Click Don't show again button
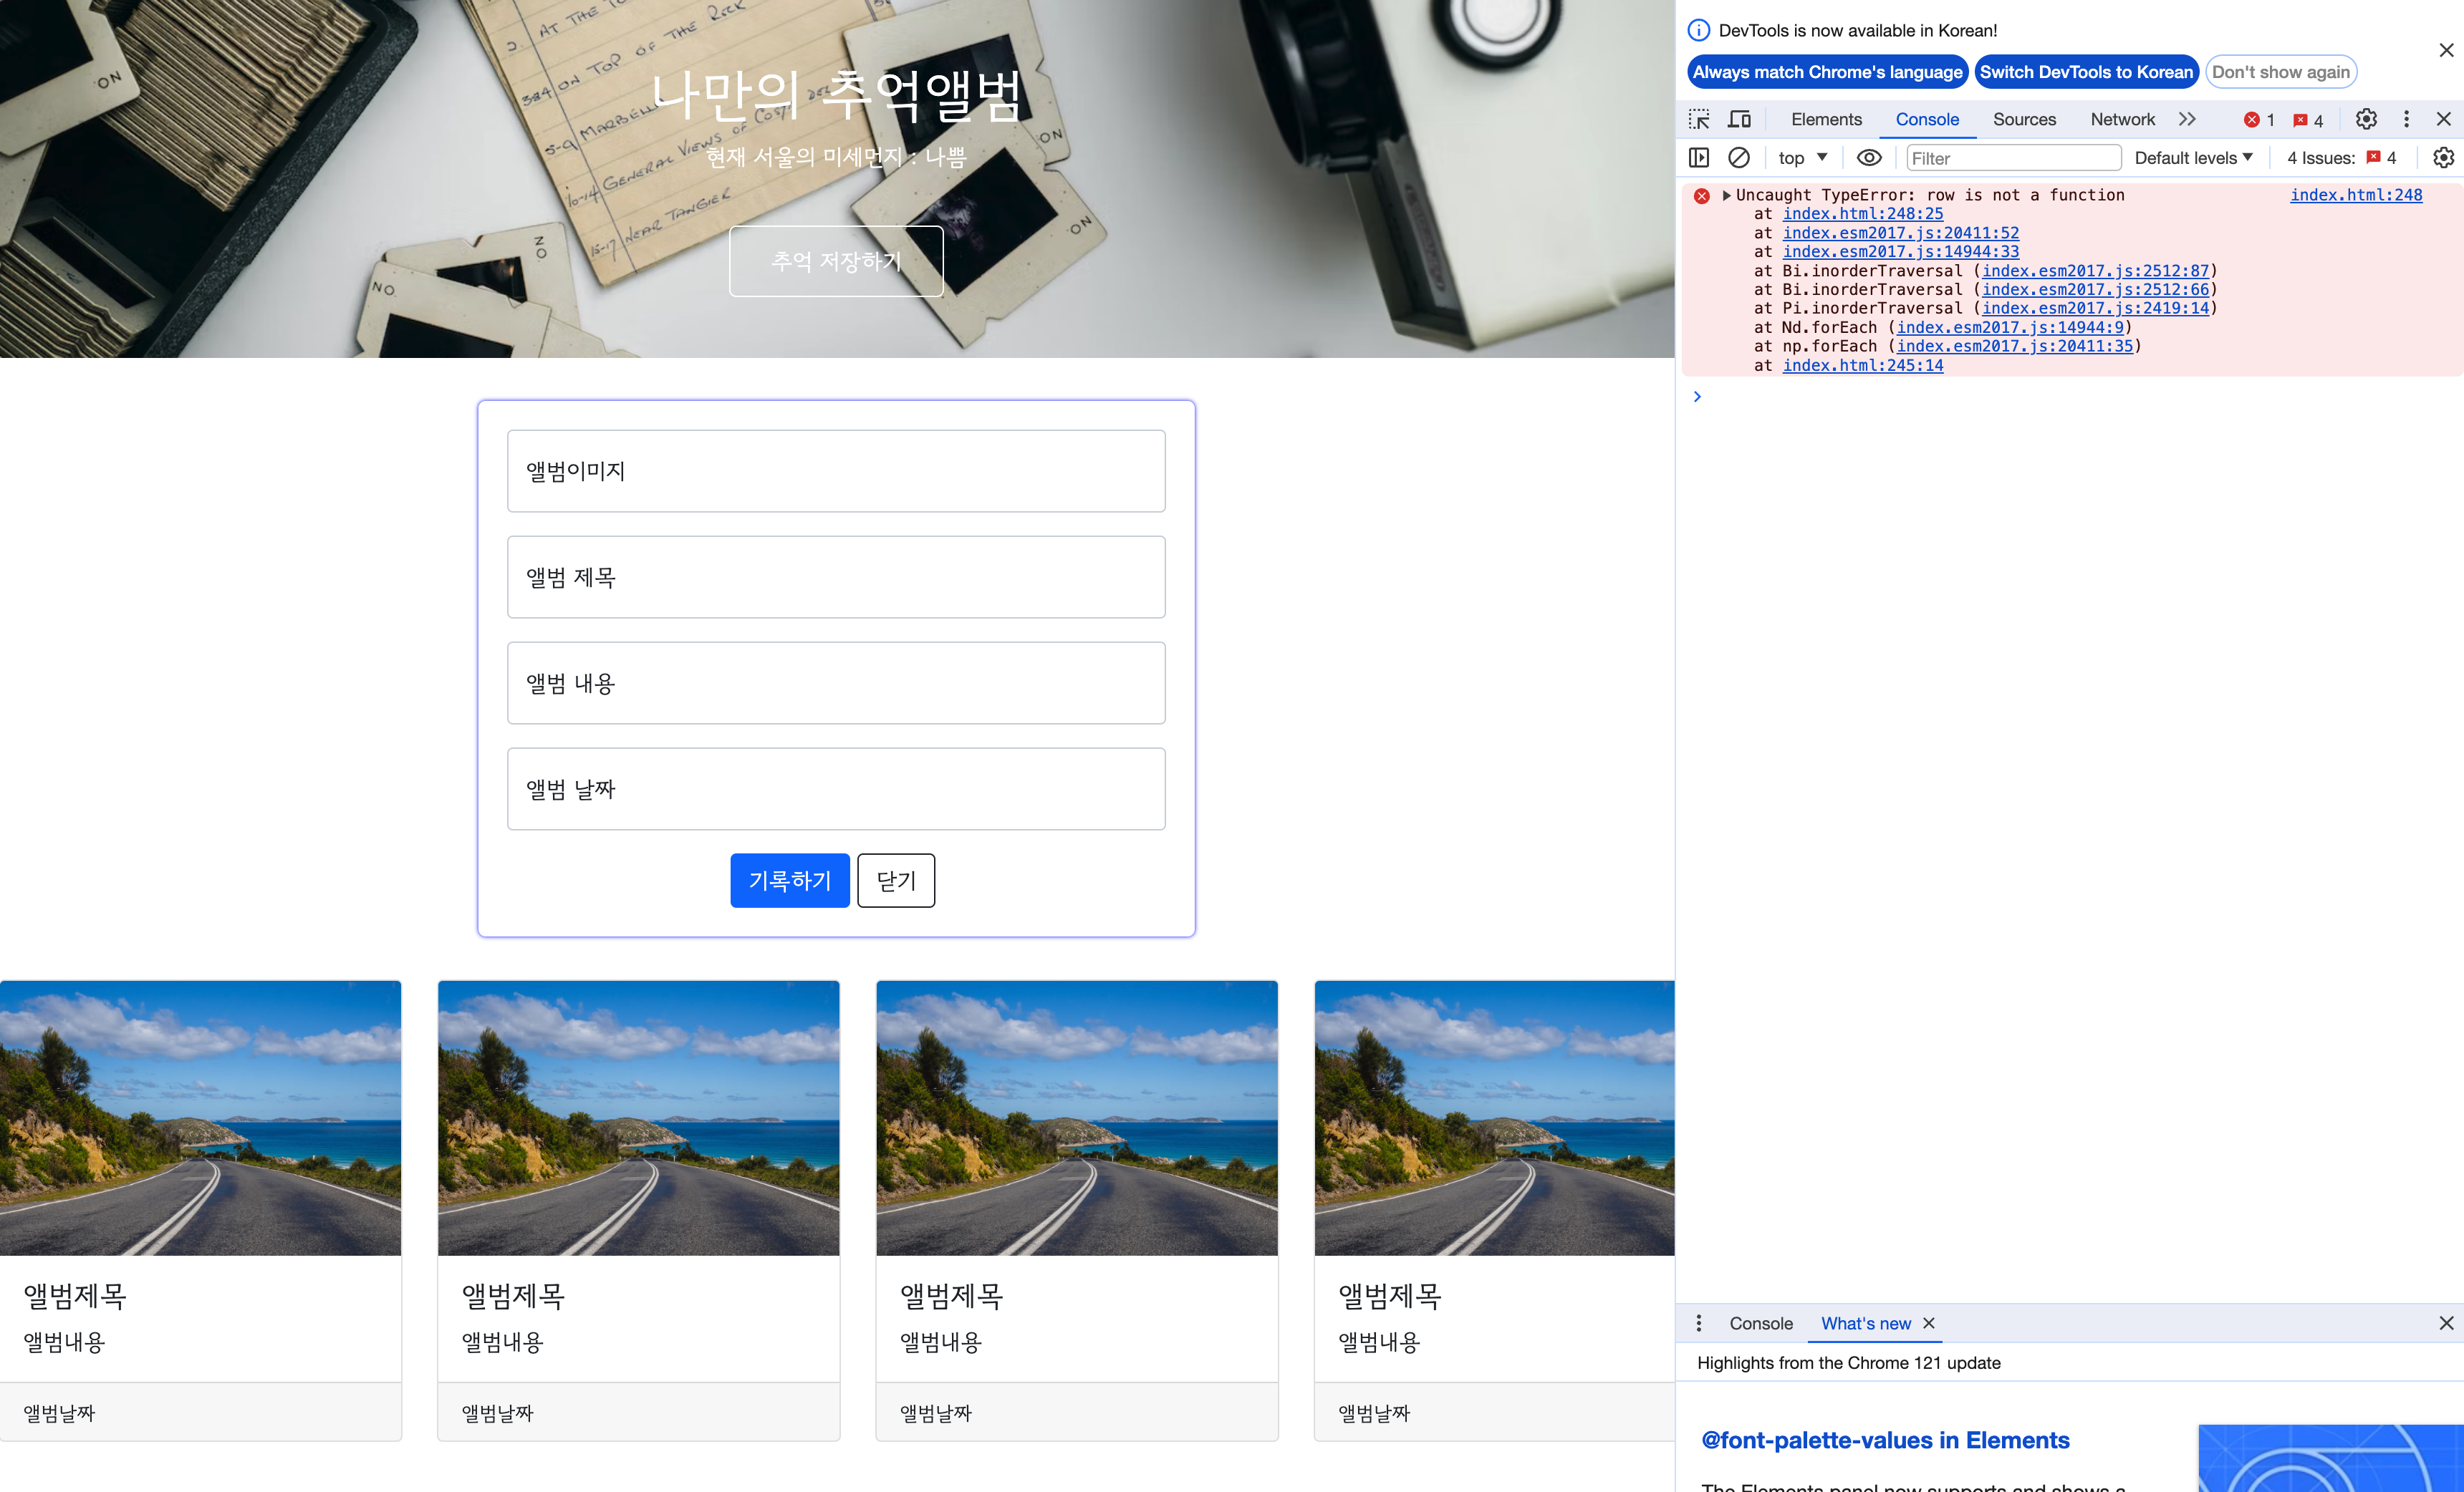 point(2280,72)
